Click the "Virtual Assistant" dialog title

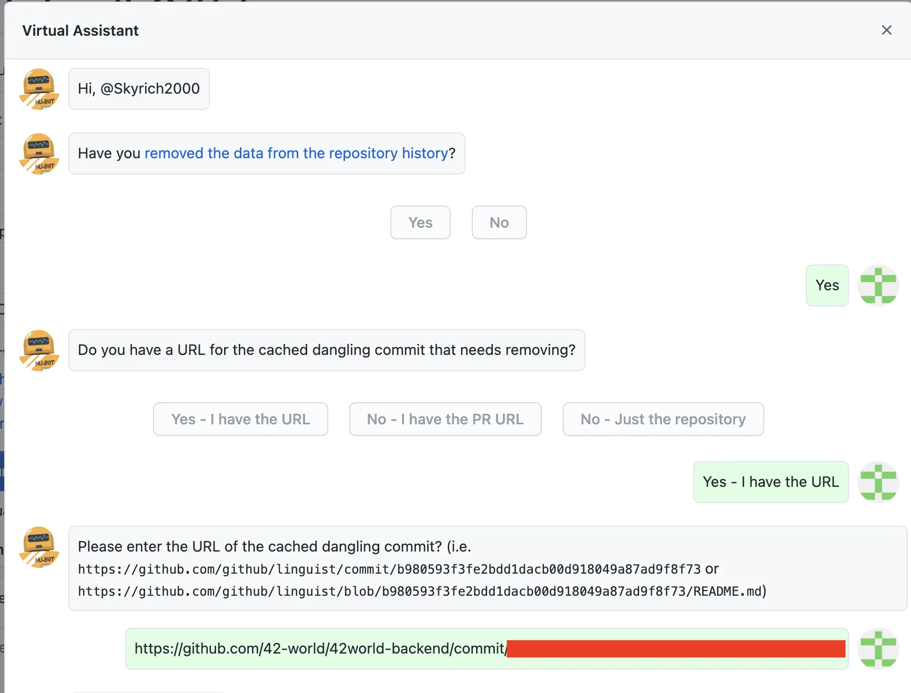click(80, 30)
